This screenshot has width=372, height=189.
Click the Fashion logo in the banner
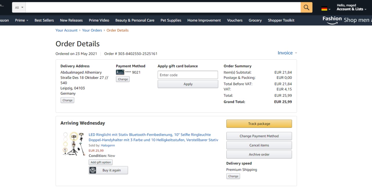(x=332, y=20)
